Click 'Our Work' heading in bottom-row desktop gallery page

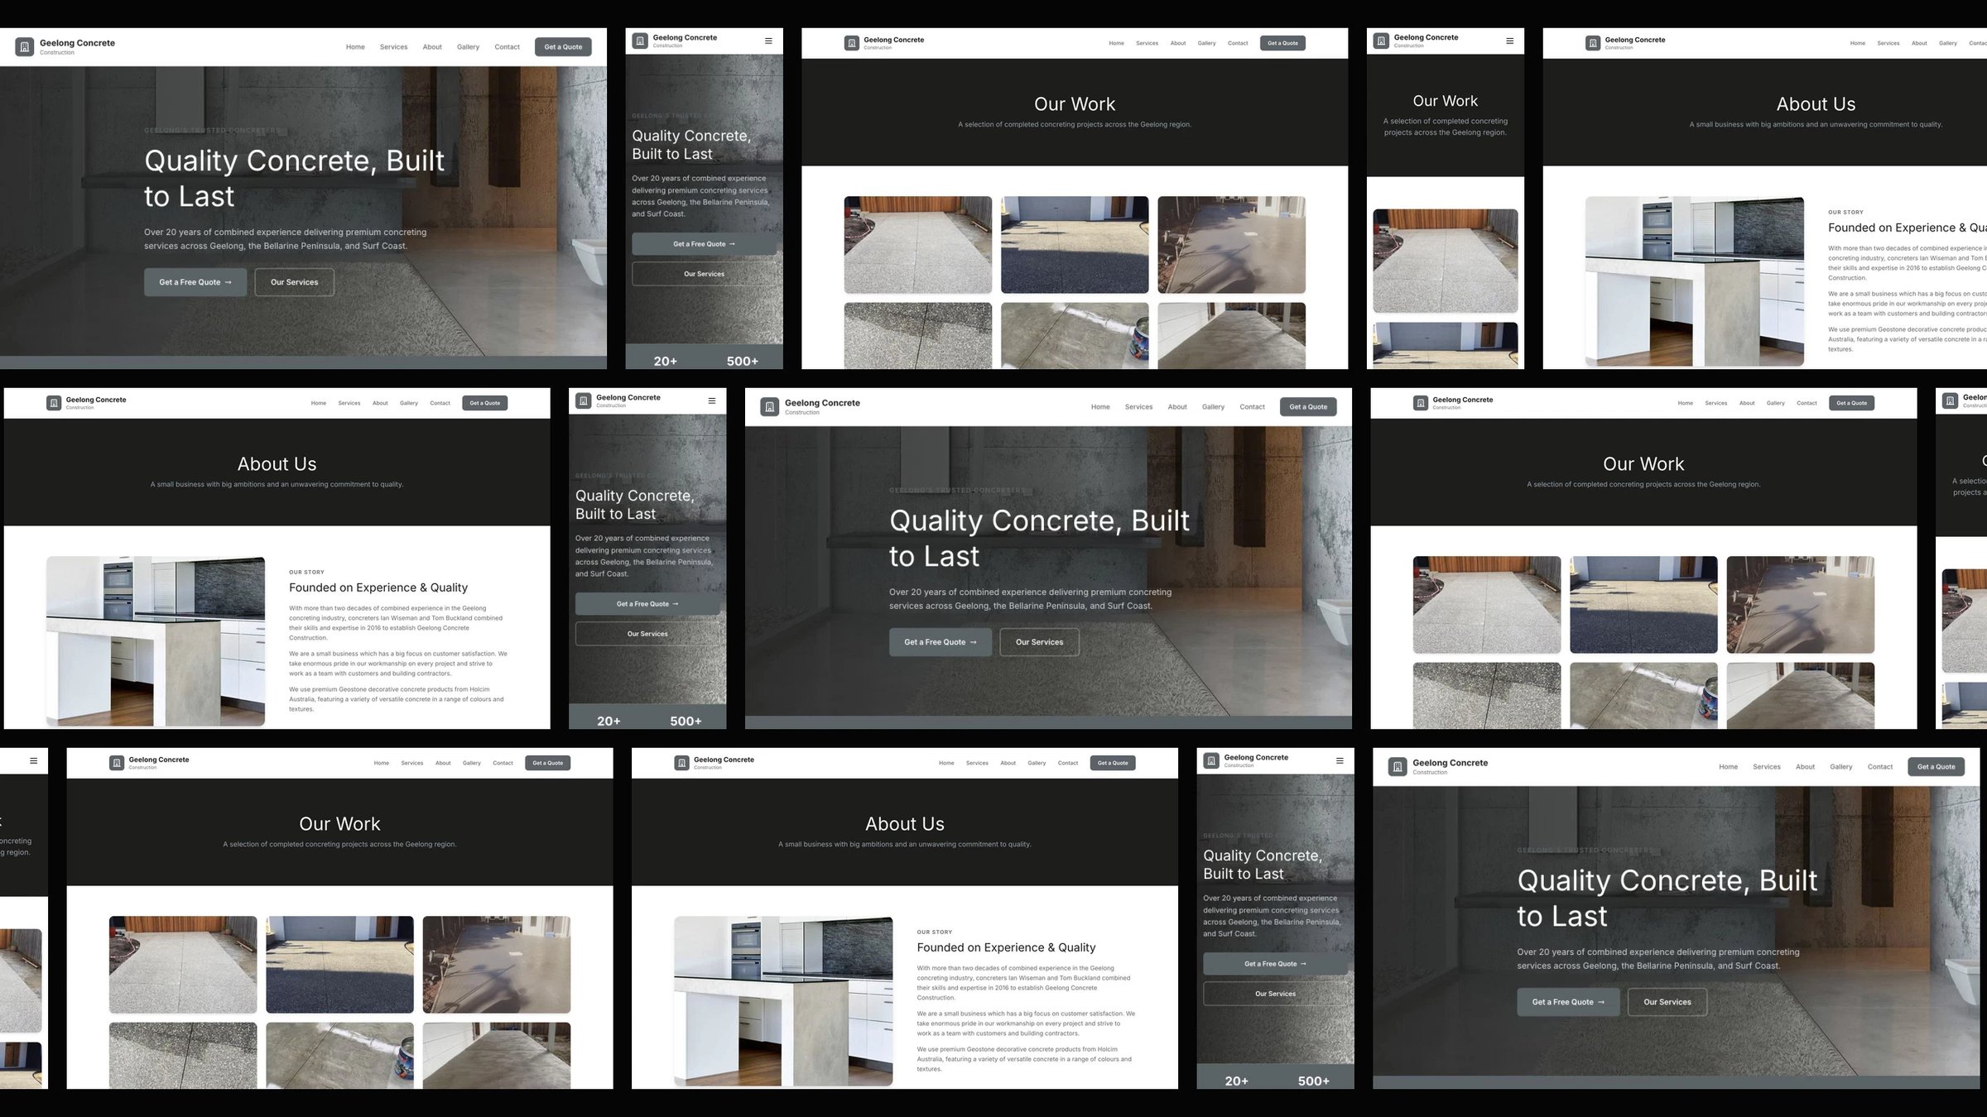click(x=339, y=824)
